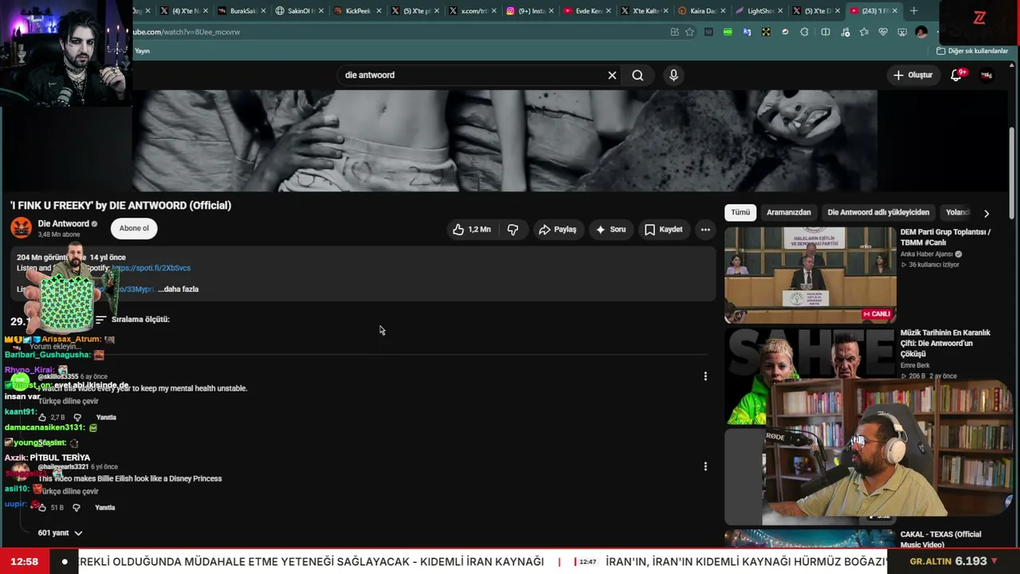Open the Sıralama ölçütü sort menu
1020x574 pixels.
[x=132, y=320]
